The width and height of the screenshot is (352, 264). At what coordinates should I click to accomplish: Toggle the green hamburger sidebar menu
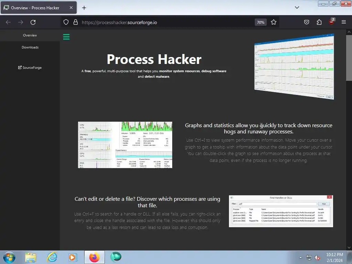(x=66, y=37)
